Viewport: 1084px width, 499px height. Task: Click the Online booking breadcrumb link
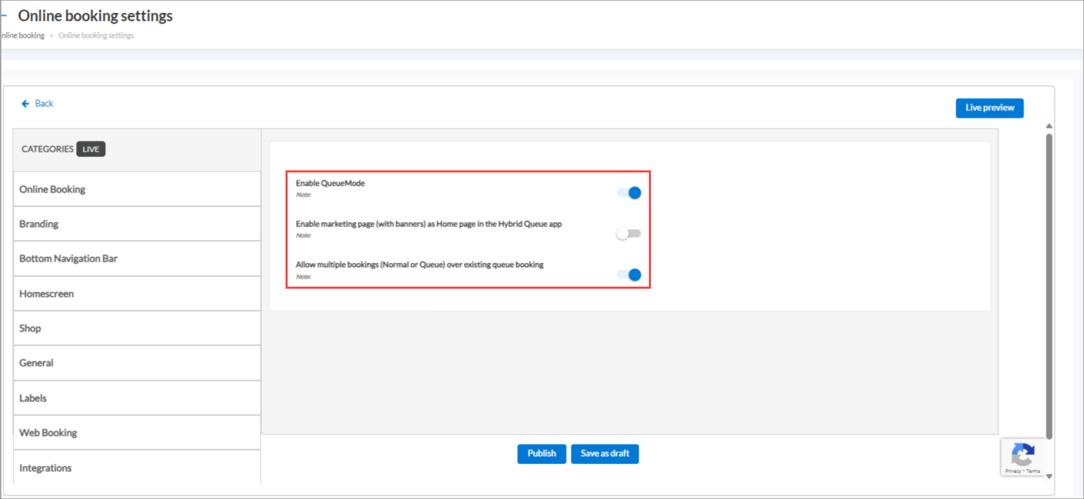click(x=22, y=35)
